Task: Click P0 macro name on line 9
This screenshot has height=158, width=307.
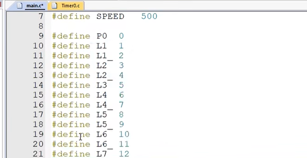Action: pyautogui.click(x=102, y=36)
